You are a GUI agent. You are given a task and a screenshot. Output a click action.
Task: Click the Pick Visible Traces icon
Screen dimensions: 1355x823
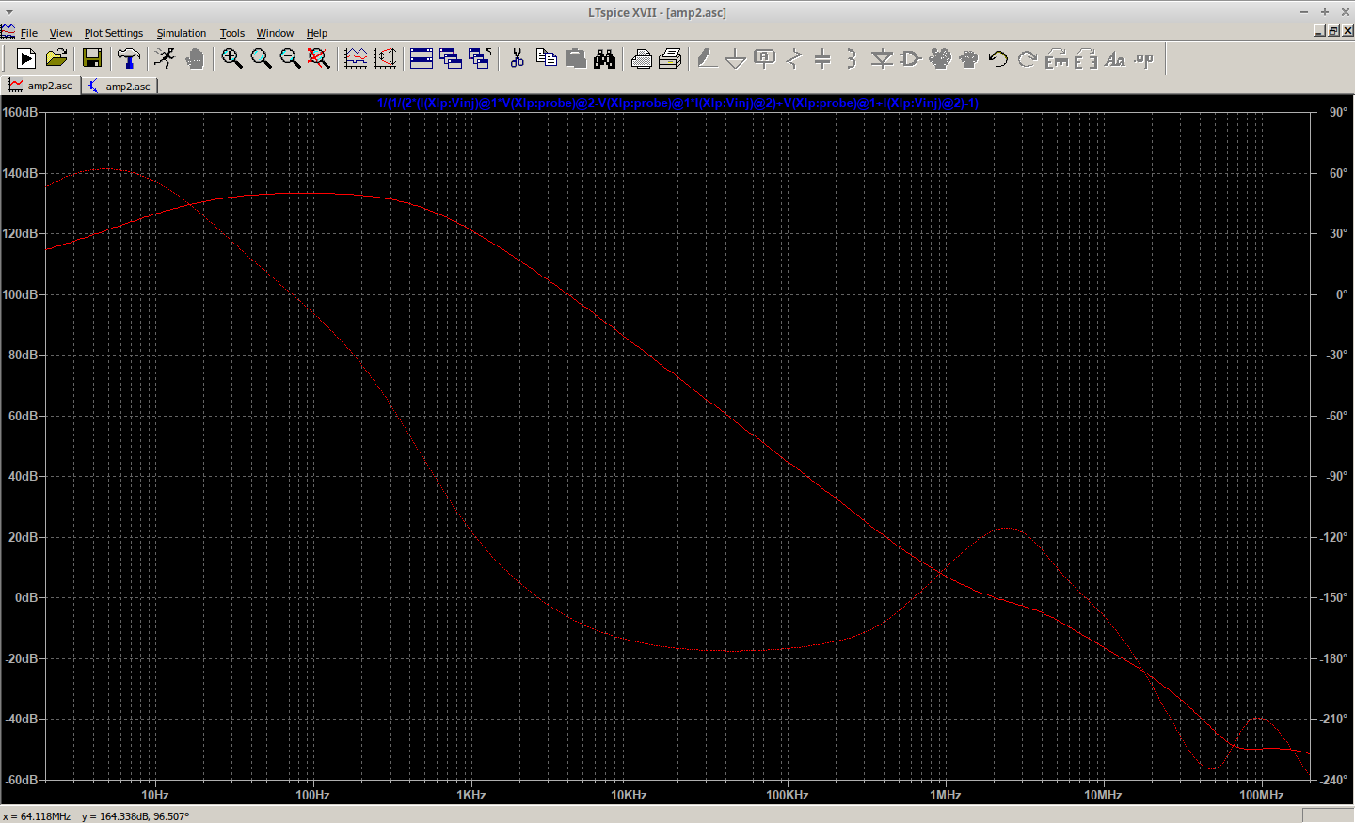click(356, 58)
